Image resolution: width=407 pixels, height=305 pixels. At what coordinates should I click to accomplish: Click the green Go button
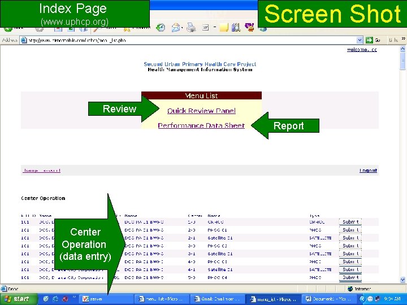[x=373, y=40]
